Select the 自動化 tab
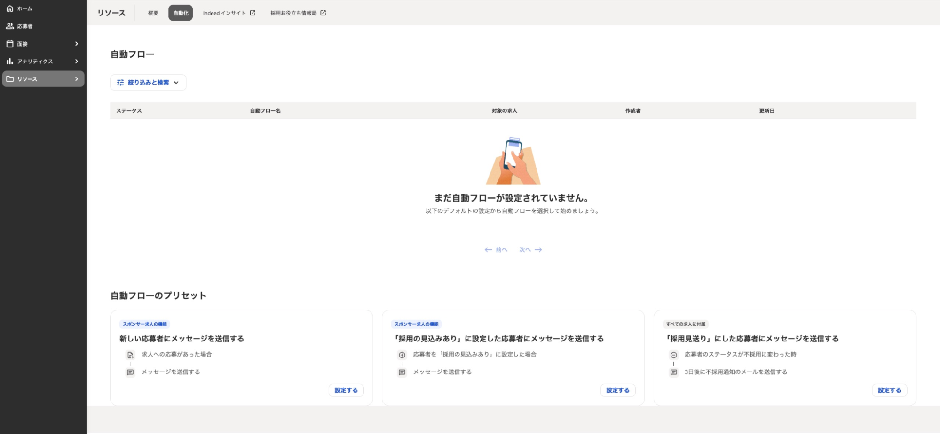Screen dimensions: 940x434 pyautogui.click(x=181, y=13)
